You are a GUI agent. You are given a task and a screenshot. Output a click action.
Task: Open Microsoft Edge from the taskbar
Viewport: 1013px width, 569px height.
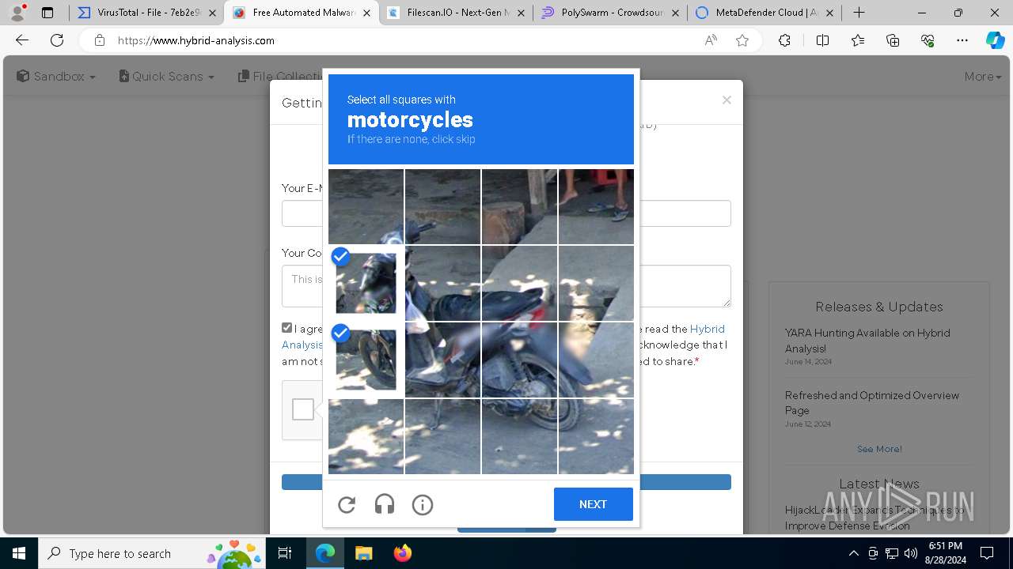[325, 553]
